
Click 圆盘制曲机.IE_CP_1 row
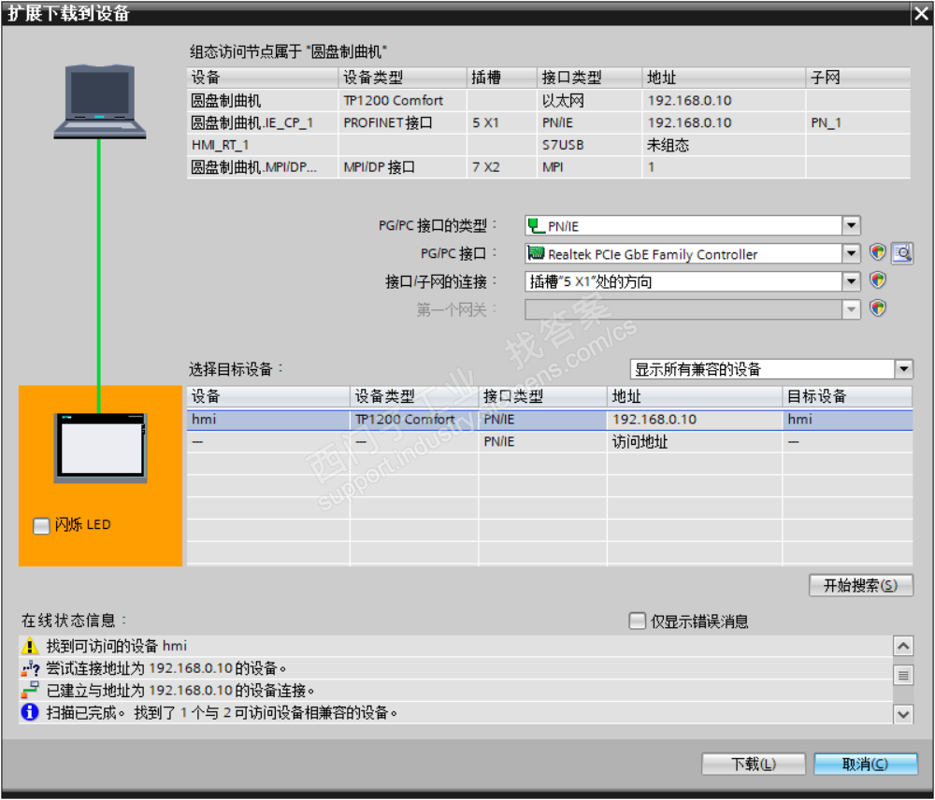548,122
